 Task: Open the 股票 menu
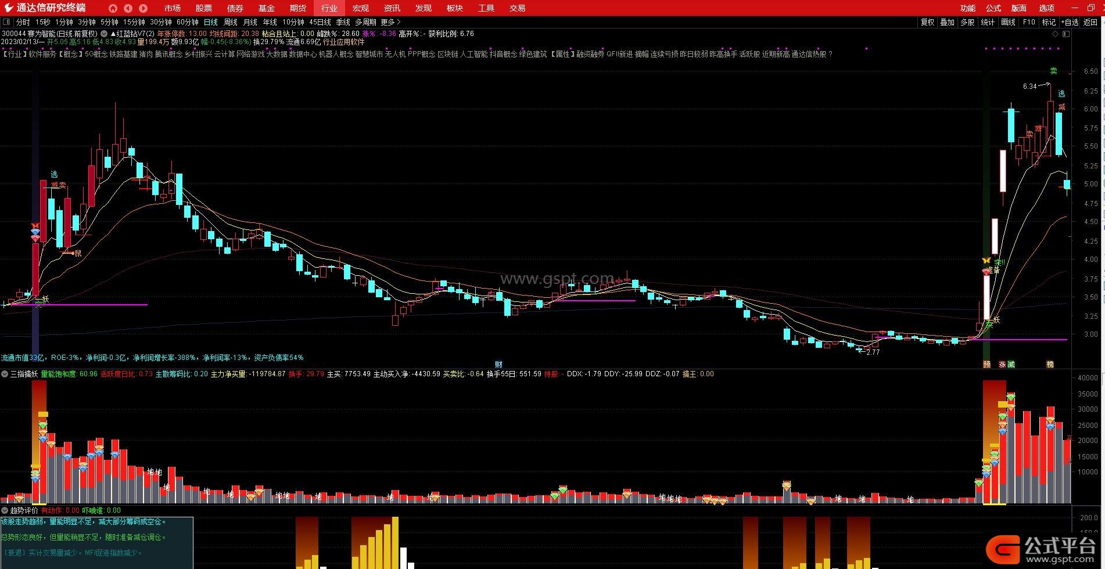[x=204, y=8]
